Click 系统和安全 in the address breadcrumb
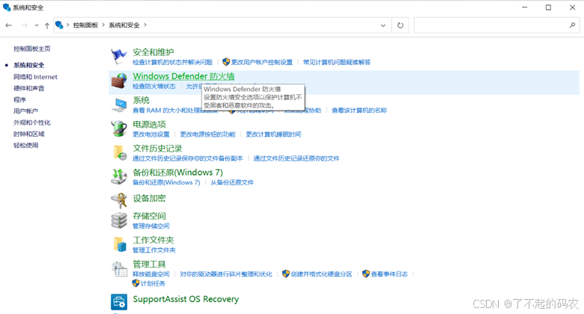The width and height of the screenshot is (584, 314). pyautogui.click(x=124, y=25)
